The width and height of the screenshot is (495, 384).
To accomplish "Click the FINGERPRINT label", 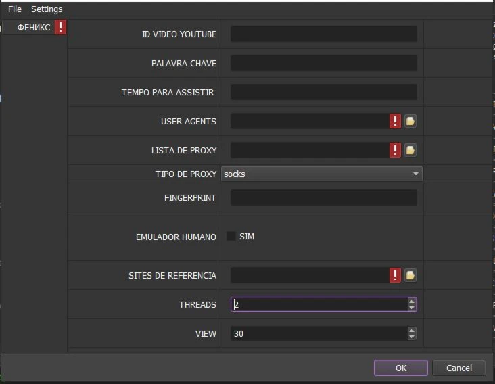I will [190, 198].
